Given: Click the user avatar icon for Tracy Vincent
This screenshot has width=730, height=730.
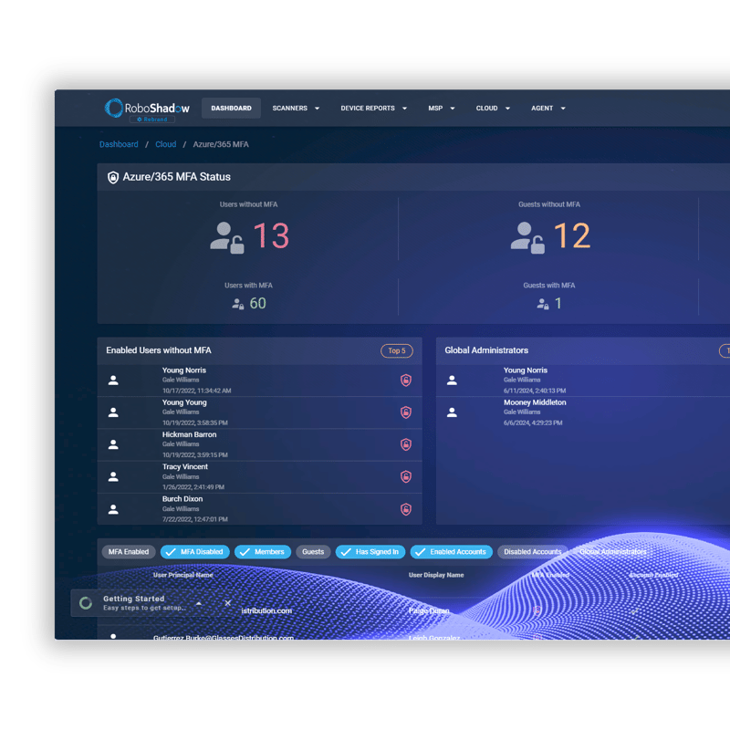Looking at the screenshot, I should click(113, 476).
